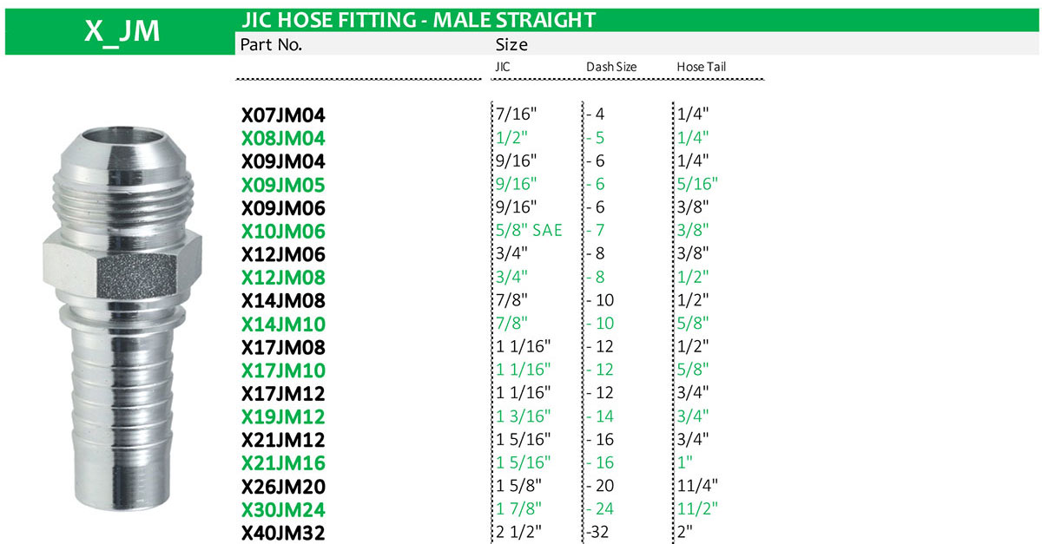
Task: Click the Hose Tail column header
Action: [x=701, y=67]
